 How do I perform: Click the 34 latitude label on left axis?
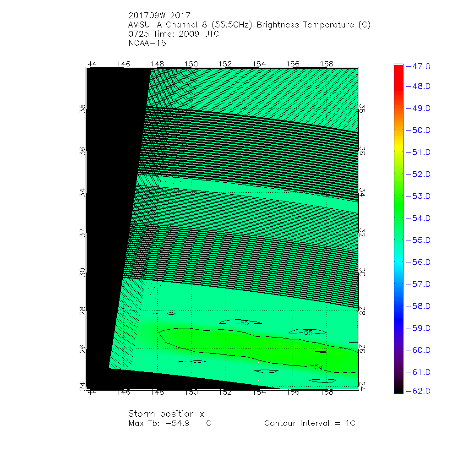(82, 191)
